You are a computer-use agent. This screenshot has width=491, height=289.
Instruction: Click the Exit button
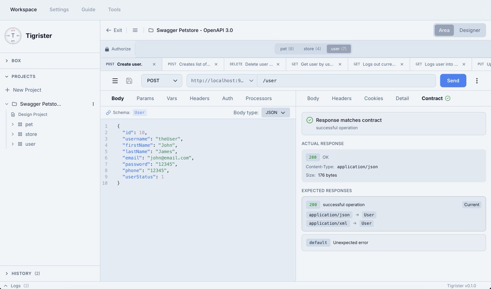click(114, 30)
